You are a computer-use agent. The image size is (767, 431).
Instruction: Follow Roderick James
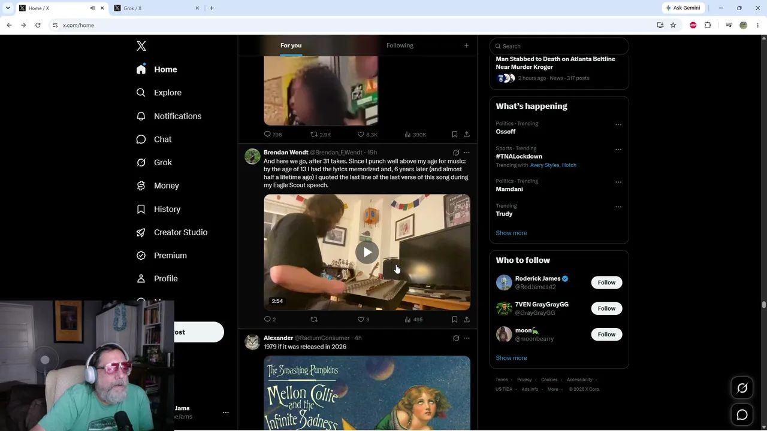tap(606, 283)
